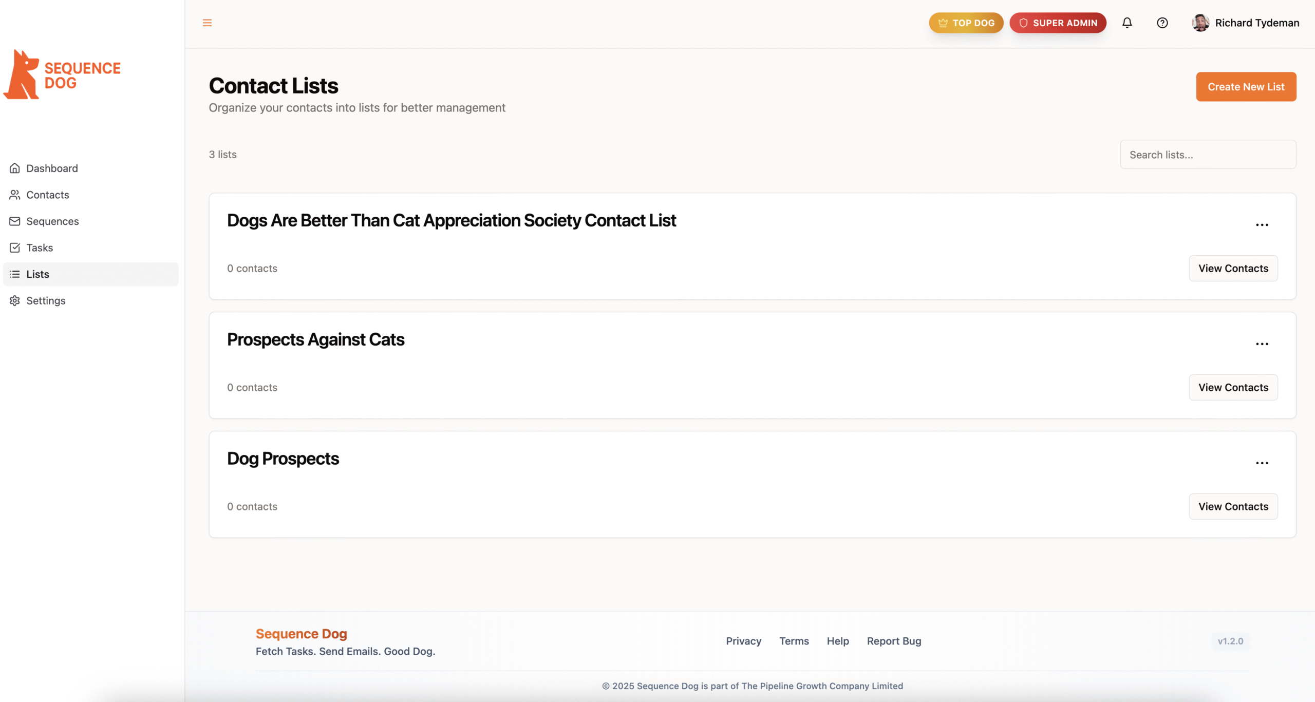
Task: Open options menu for Dog Prospects list
Action: pos(1262,463)
